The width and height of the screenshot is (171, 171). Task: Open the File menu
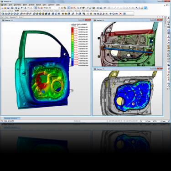click(x=5, y=5)
